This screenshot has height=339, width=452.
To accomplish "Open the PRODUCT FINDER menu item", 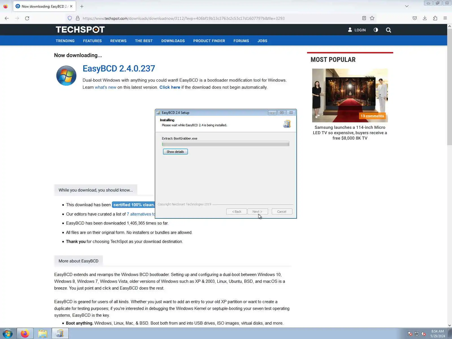I will [209, 41].
